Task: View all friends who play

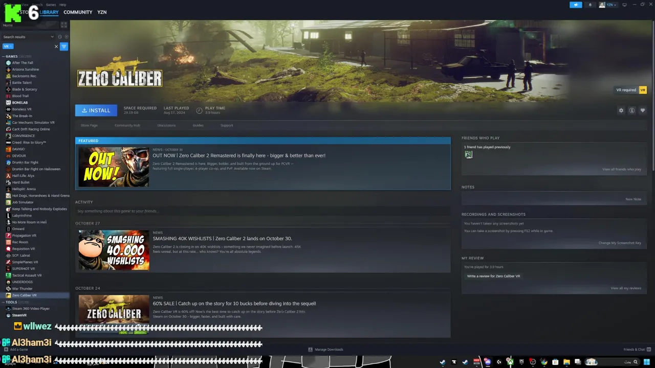Action: click(621, 169)
